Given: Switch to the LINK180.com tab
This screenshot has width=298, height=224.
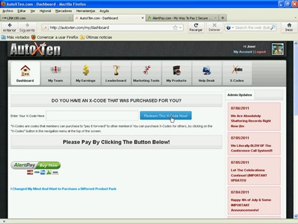Looking at the screenshot, I should coord(37,18).
